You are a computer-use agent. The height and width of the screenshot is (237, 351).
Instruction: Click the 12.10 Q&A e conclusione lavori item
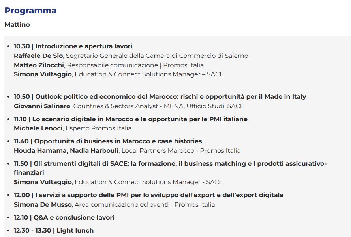pos(64,217)
